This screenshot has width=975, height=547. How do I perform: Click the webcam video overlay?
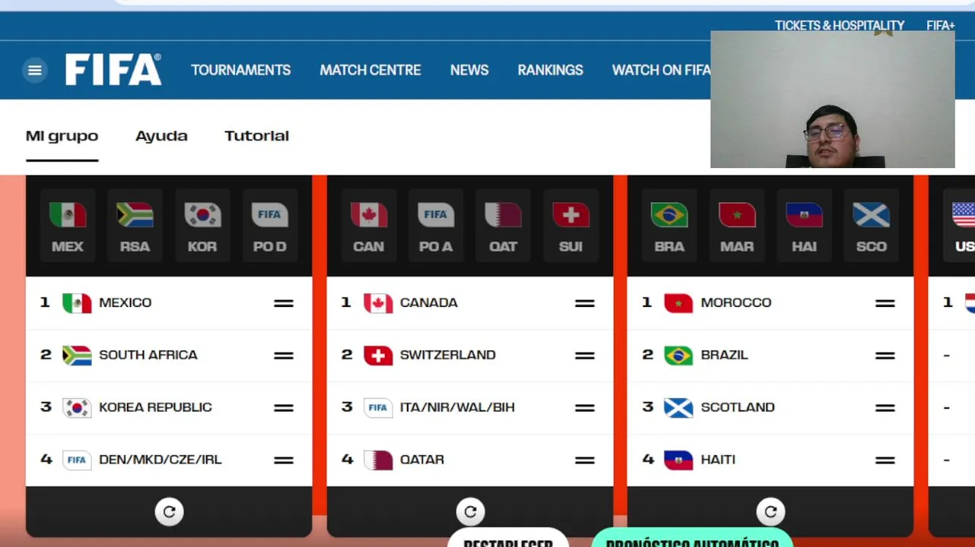[833, 100]
